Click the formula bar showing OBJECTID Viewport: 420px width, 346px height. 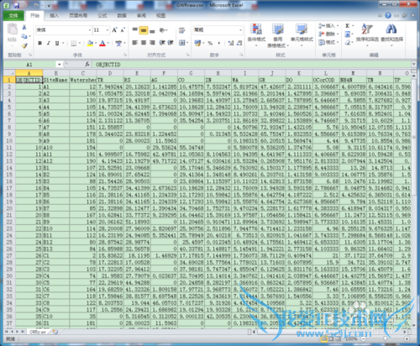click(252, 65)
